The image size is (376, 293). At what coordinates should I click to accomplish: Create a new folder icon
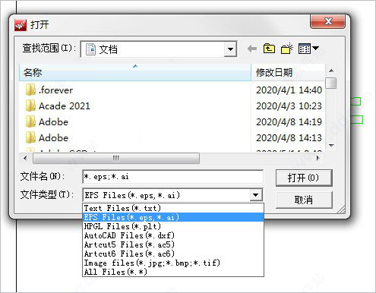[x=287, y=49]
